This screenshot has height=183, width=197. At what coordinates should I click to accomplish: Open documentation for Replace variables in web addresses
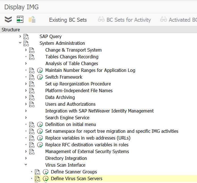point(32,138)
